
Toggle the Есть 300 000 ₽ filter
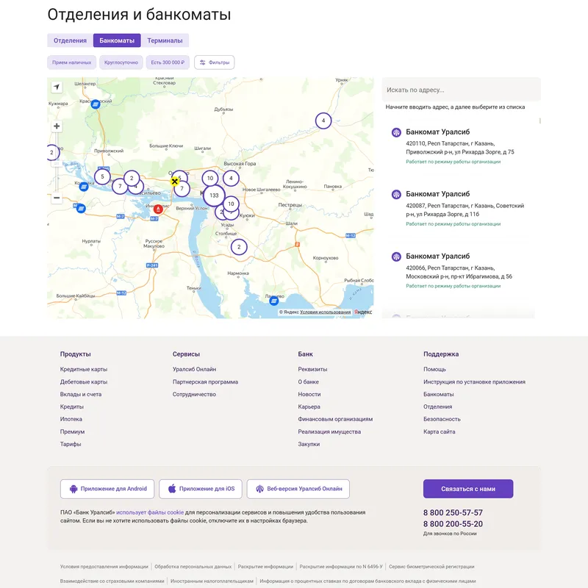pyautogui.click(x=168, y=62)
